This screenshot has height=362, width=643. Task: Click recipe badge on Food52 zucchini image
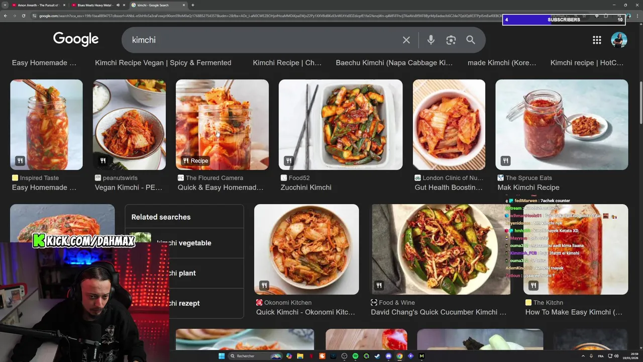tap(288, 161)
